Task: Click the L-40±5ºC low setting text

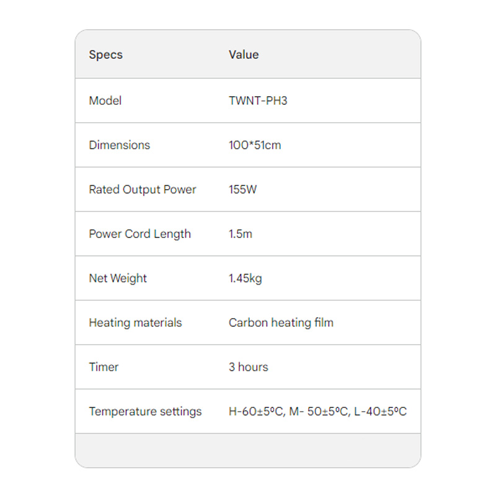Action: [x=380, y=411]
